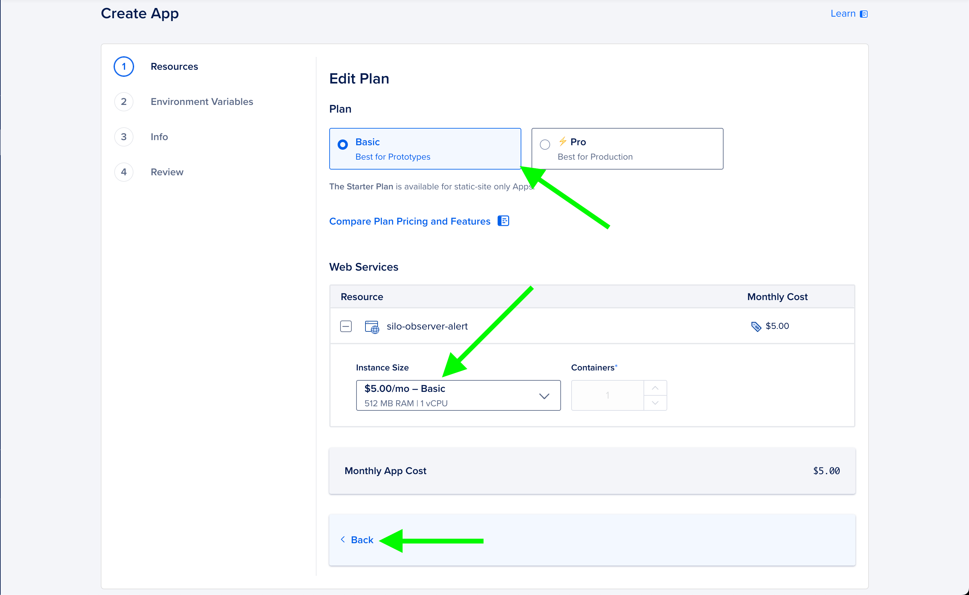This screenshot has height=595, width=969.
Task: Click the Monthly Cost column header
Action: [x=777, y=297]
